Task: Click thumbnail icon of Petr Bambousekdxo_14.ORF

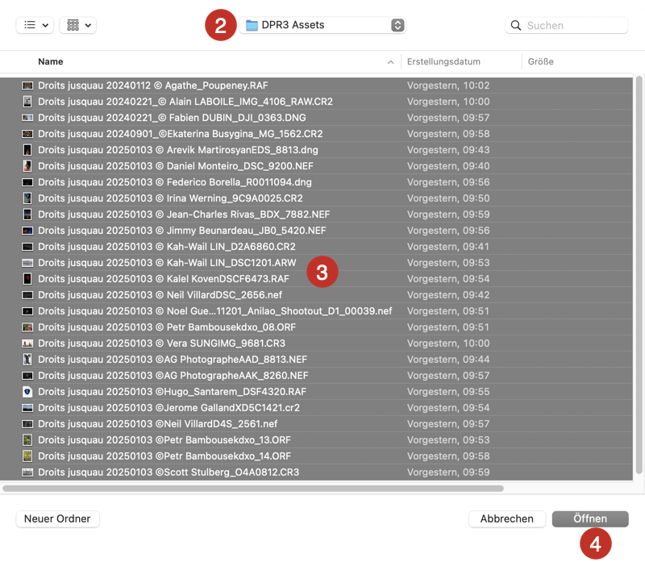Action: 27,456
